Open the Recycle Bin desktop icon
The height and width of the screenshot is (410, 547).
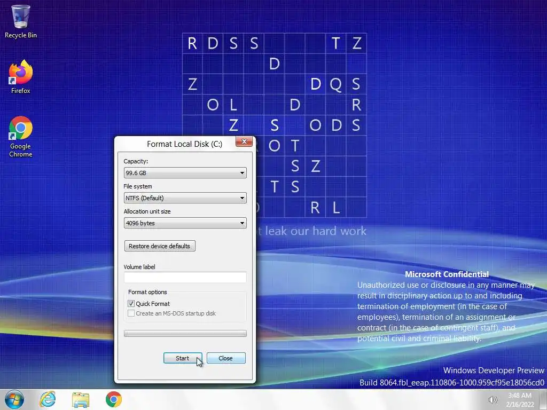(21, 21)
